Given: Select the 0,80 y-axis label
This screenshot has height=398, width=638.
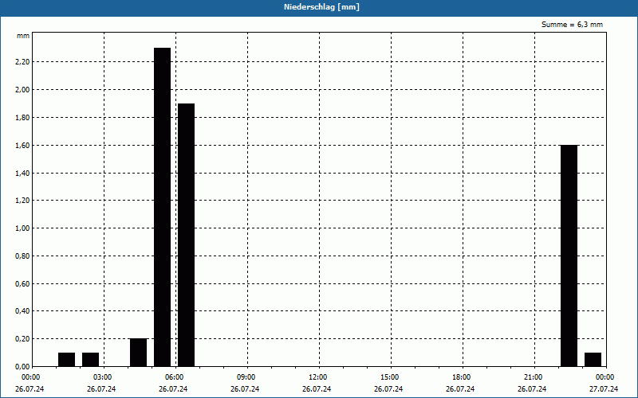Looking at the screenshot, I should 23,256.
